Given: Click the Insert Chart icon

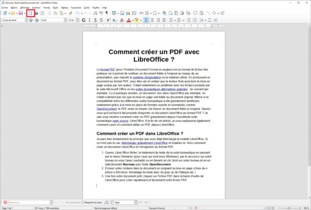Looking at the screenshot, I should [128, 13].
